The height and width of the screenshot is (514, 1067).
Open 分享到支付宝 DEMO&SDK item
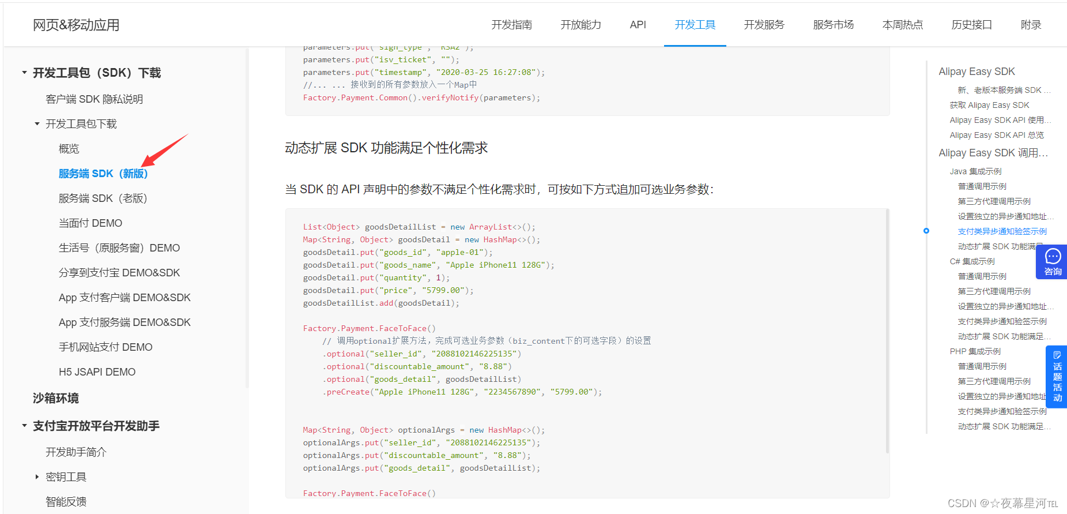pos(119,273)
